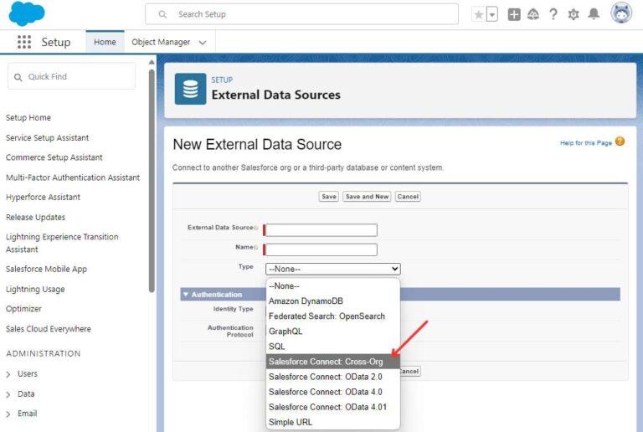
Task: Open the Object Manager tab
Action: point(161,42)
